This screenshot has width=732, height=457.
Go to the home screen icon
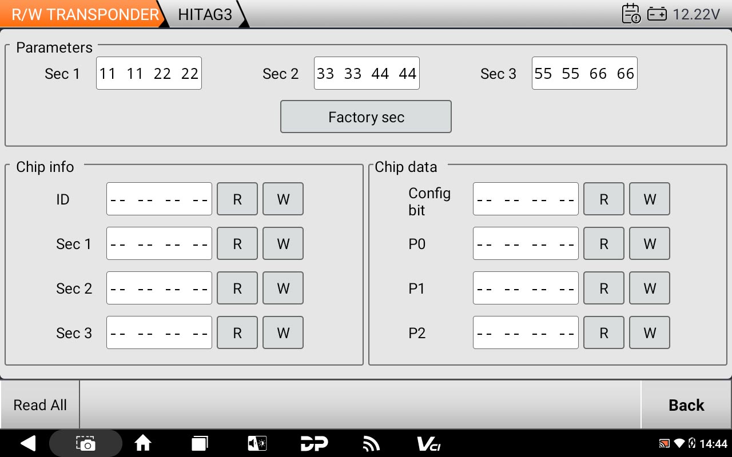click(x=142, y=443)
